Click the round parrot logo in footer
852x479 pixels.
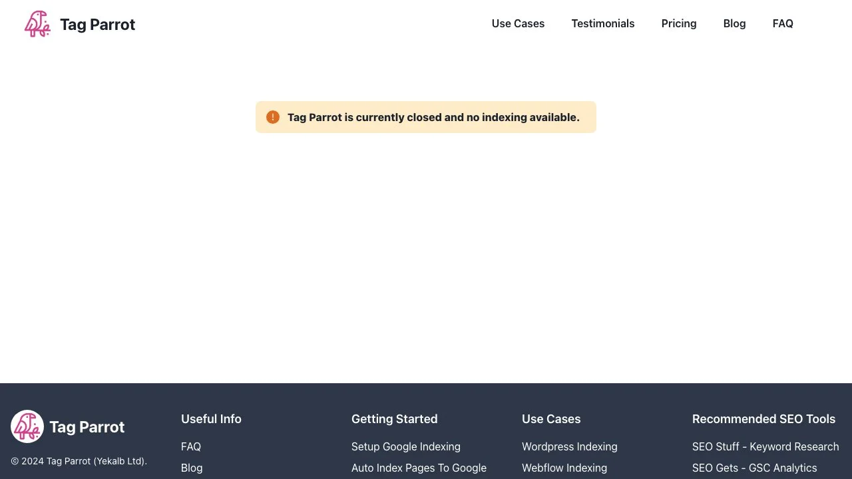pyautogui.click(x=27, y=426)
